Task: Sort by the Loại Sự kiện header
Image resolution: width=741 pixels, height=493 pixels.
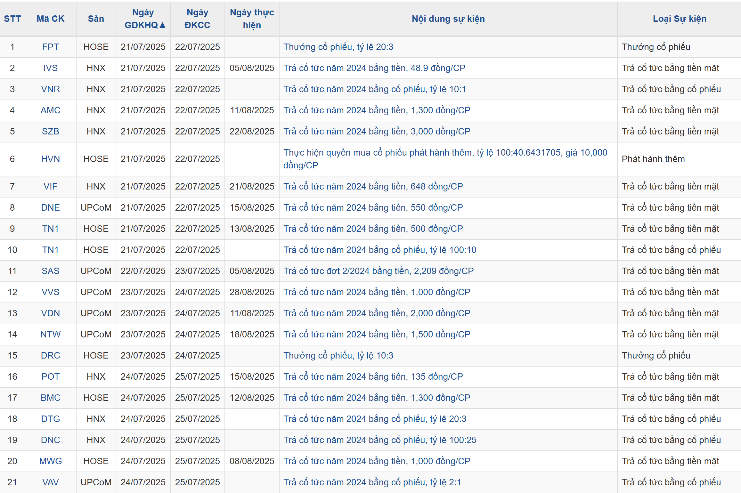Action: [x=680, y=19]
